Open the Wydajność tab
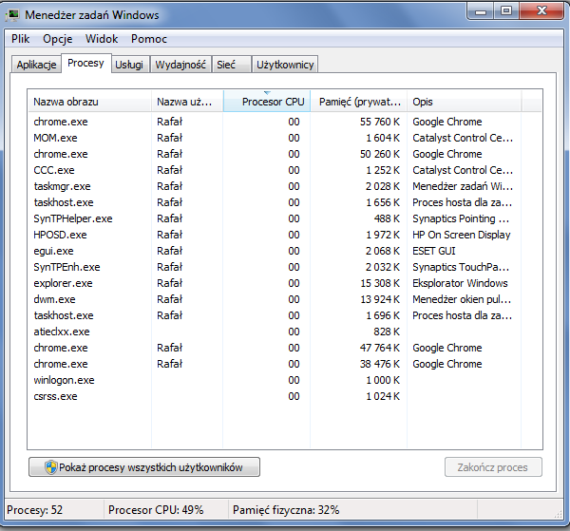Screen dimensions: 570x531 (x=180, y=65)
